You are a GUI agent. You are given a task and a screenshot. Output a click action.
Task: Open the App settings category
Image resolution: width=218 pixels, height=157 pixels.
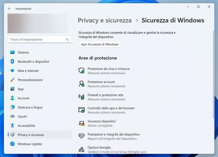[x=40, y=89]
